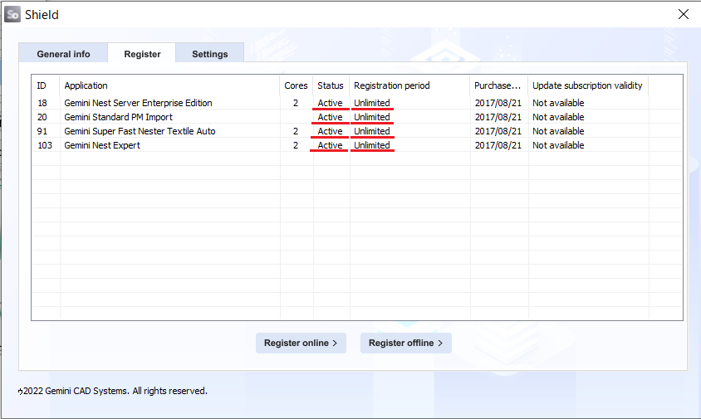Click Active status for Gemini Nest Server row

click(330, 103)
